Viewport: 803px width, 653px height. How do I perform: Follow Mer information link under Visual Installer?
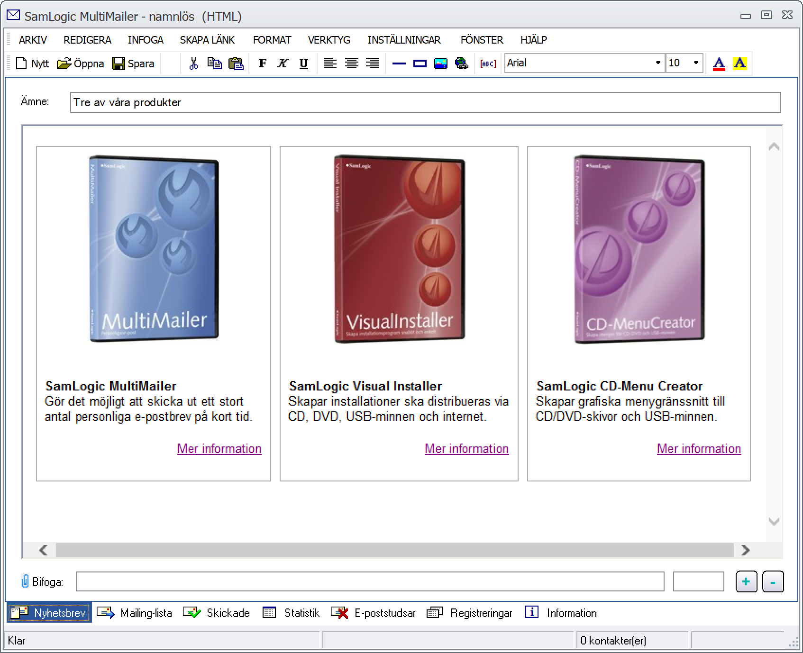click(466, 448)
